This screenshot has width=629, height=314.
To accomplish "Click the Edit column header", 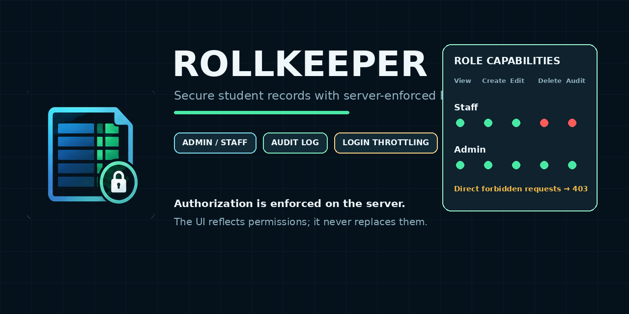I will [517, 81].
